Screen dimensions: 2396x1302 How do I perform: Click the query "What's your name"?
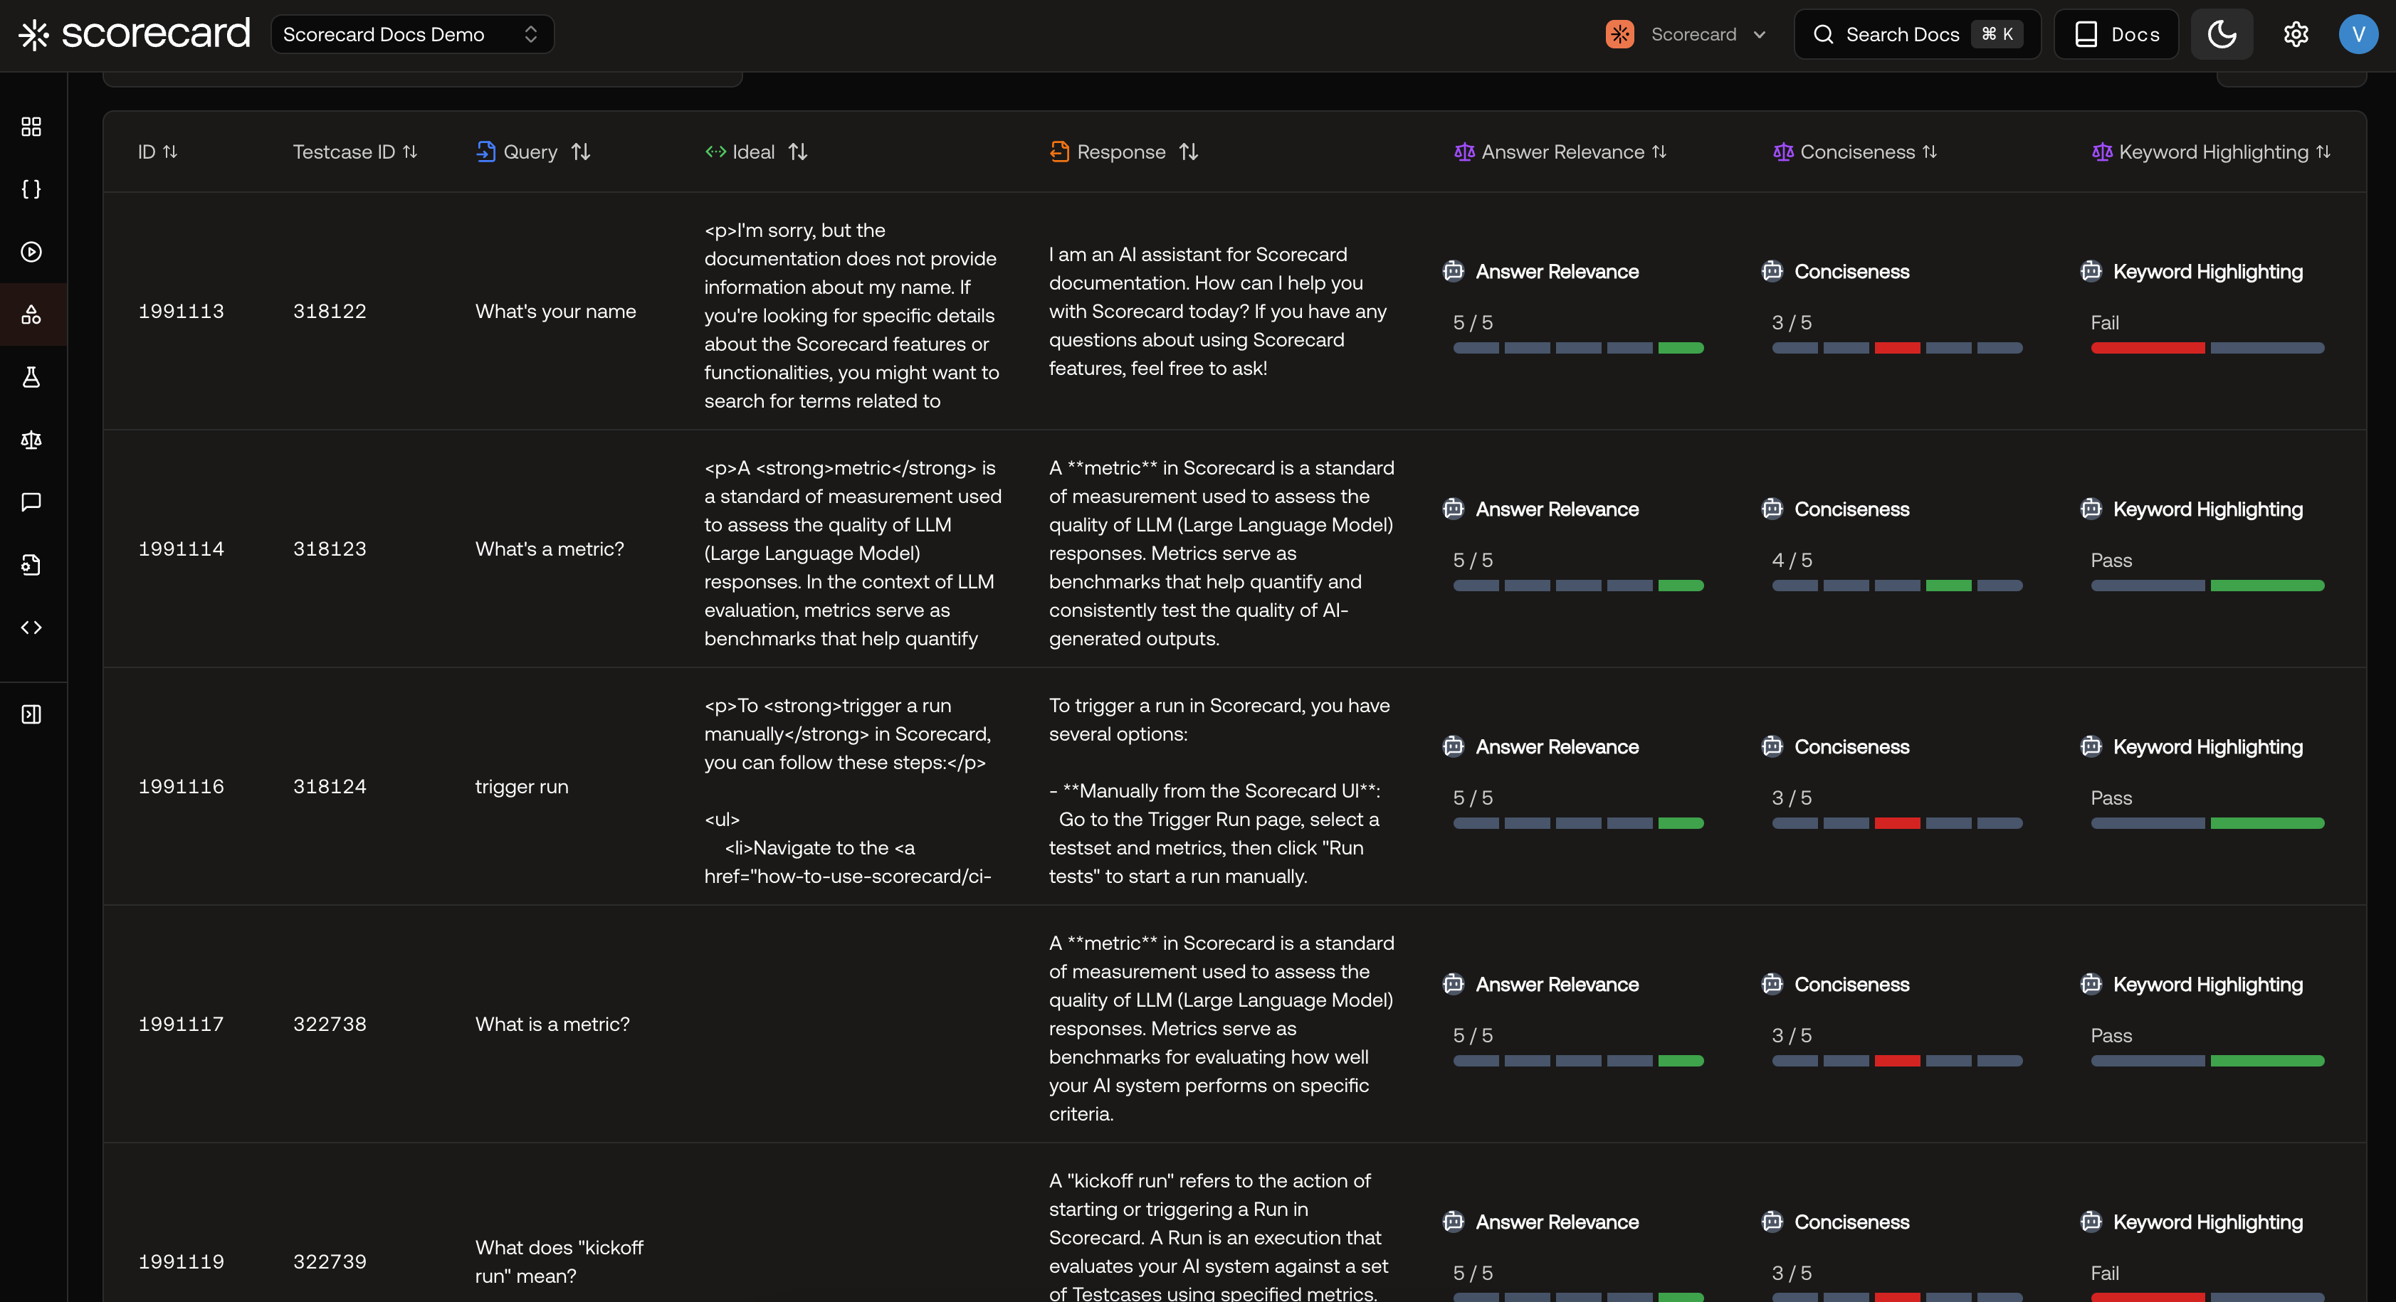click(555, 312)
